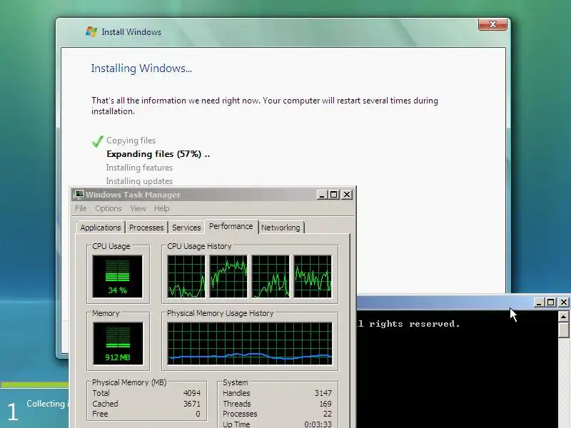
Task: Close the Windows Task Manager window
Action: pyautogui.click(x=347, y=195)
